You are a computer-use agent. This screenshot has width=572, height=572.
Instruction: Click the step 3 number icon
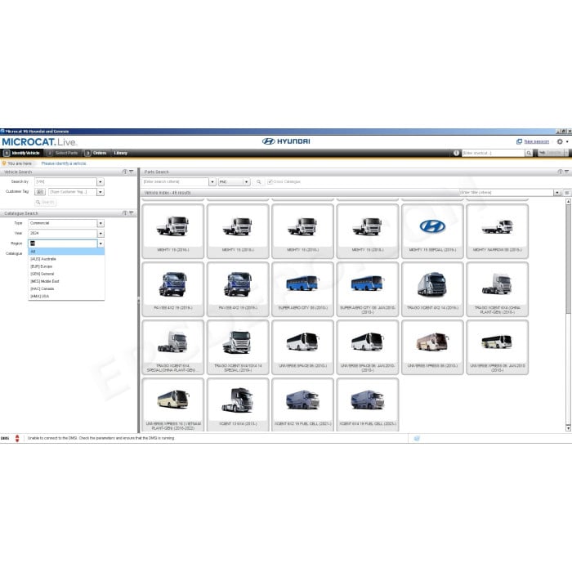[x=87, y=154]
